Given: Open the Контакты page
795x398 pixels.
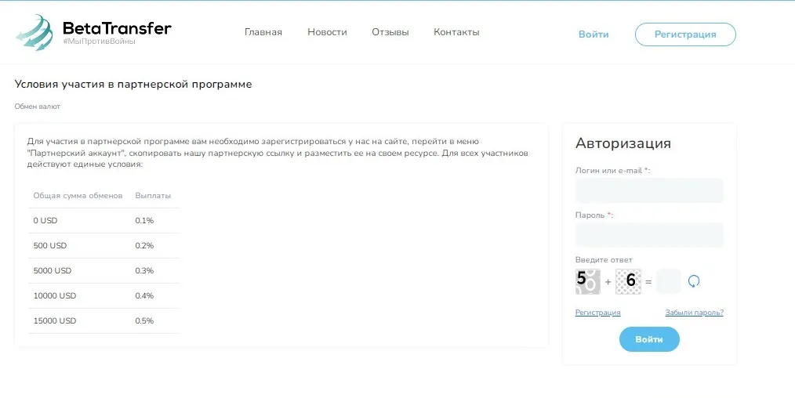Looking at the screenshot, I should [456, 32].
